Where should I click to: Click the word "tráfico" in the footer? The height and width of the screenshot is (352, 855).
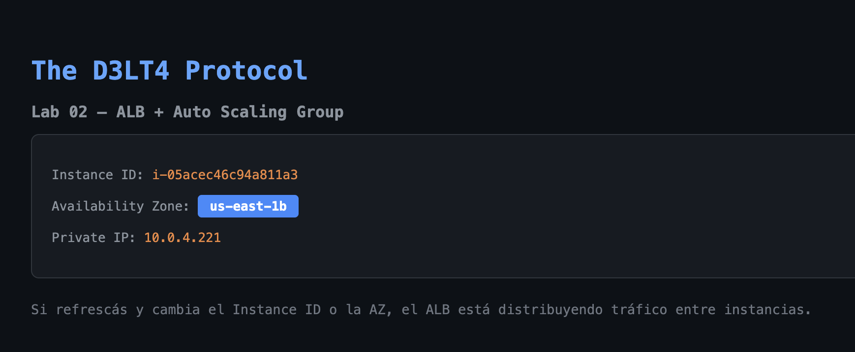pos(639,310)
